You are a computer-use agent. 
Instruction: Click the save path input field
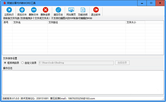point(76,63)
